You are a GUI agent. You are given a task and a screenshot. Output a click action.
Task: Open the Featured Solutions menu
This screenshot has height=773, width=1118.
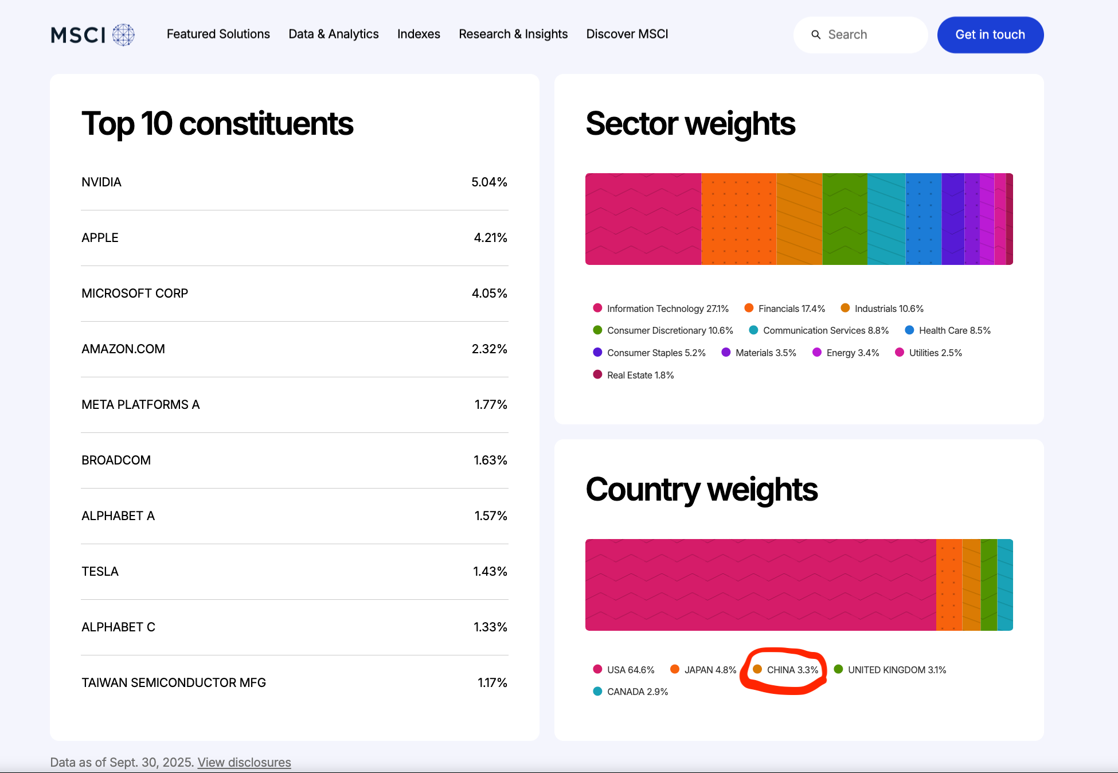coord(218,34)
